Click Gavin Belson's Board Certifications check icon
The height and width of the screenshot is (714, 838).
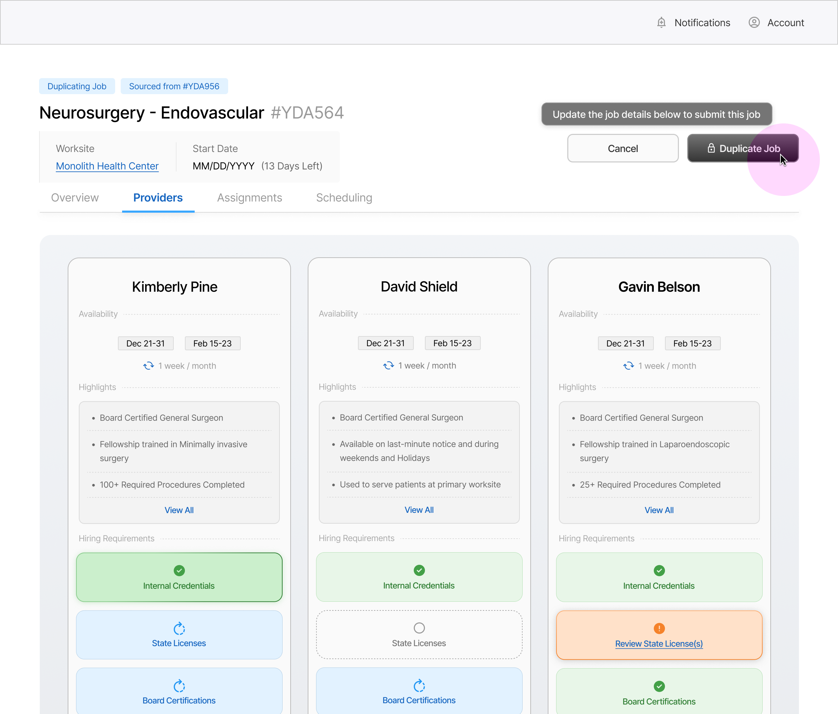pyautogui.click(x=659, y=686)
